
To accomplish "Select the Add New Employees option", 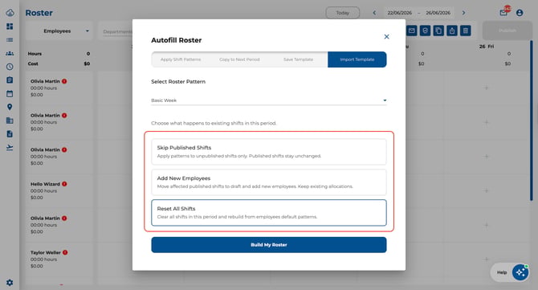I will click(269, 182).
